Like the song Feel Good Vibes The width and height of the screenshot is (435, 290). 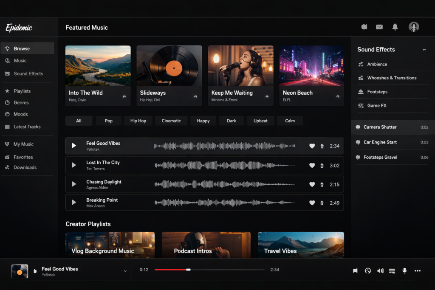312,146
